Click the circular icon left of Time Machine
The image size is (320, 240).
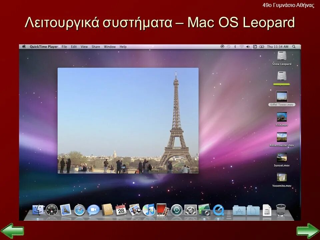click(x=222, y=47)
